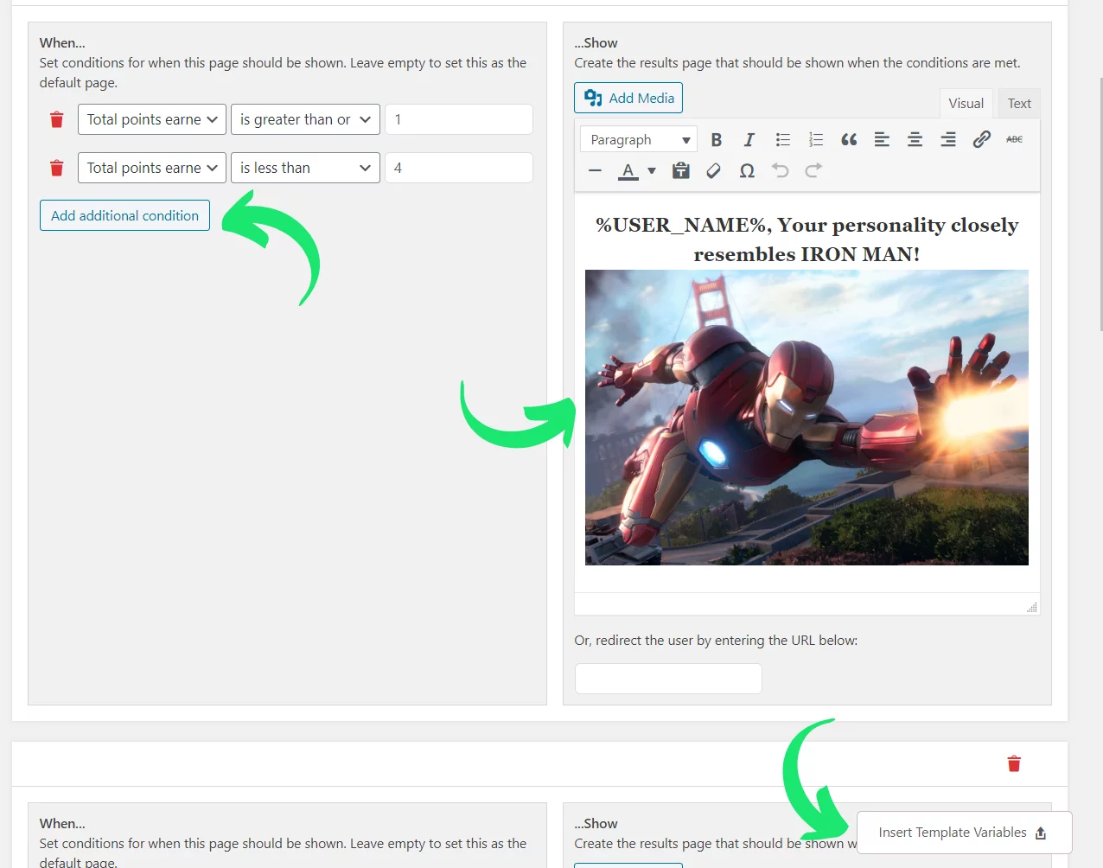Image resolution: width=1103 pixels, height=868 pixels.
Task: Toggle bold formatting in the editor
Action: [x=716, y=140]
